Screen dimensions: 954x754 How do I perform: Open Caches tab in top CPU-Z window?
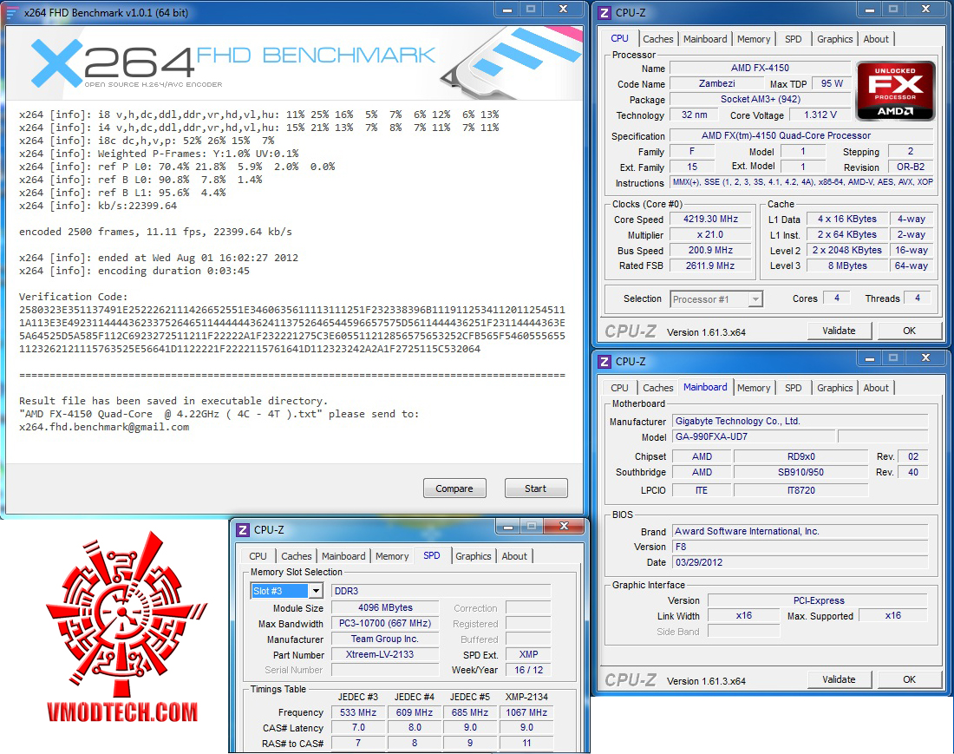658,39
